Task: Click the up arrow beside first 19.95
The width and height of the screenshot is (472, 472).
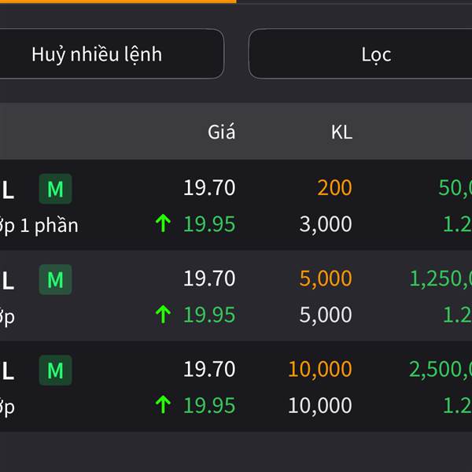Action: pyautogui.click(x=163, y=223)
